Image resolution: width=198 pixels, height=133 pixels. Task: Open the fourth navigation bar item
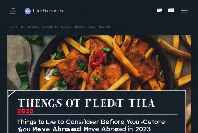pyautogui.click(x=47, y=27)
